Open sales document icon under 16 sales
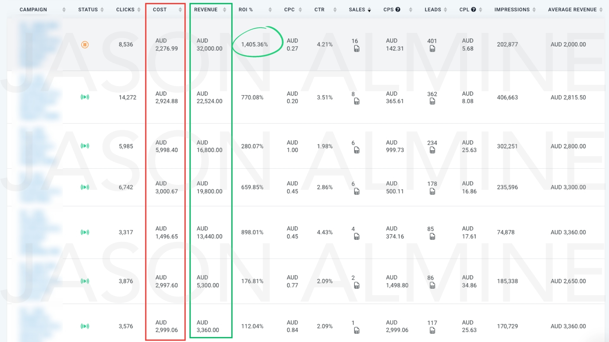This screenshot has height=342, width=609. pos(357,49)
